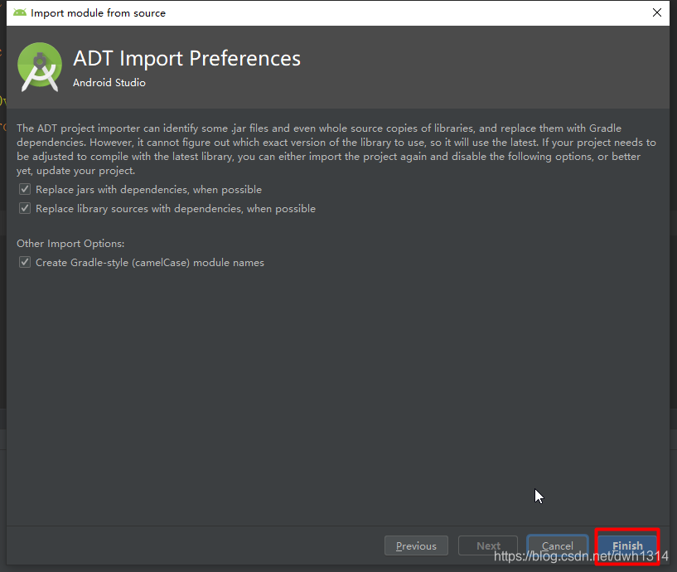Close the Import module dialog
This screenshot has height=572, width=677.
pos(657,12)
